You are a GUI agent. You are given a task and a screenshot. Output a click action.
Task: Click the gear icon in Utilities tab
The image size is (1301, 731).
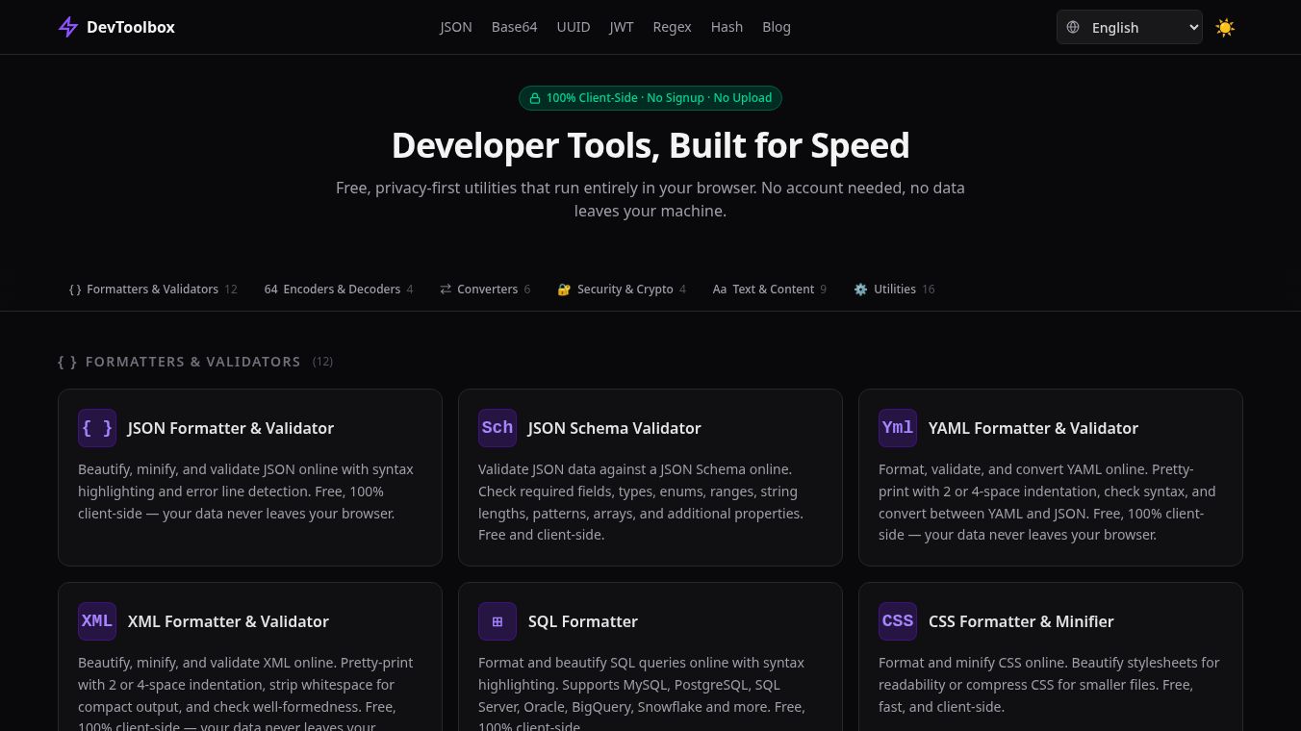(x=860, y=290)
